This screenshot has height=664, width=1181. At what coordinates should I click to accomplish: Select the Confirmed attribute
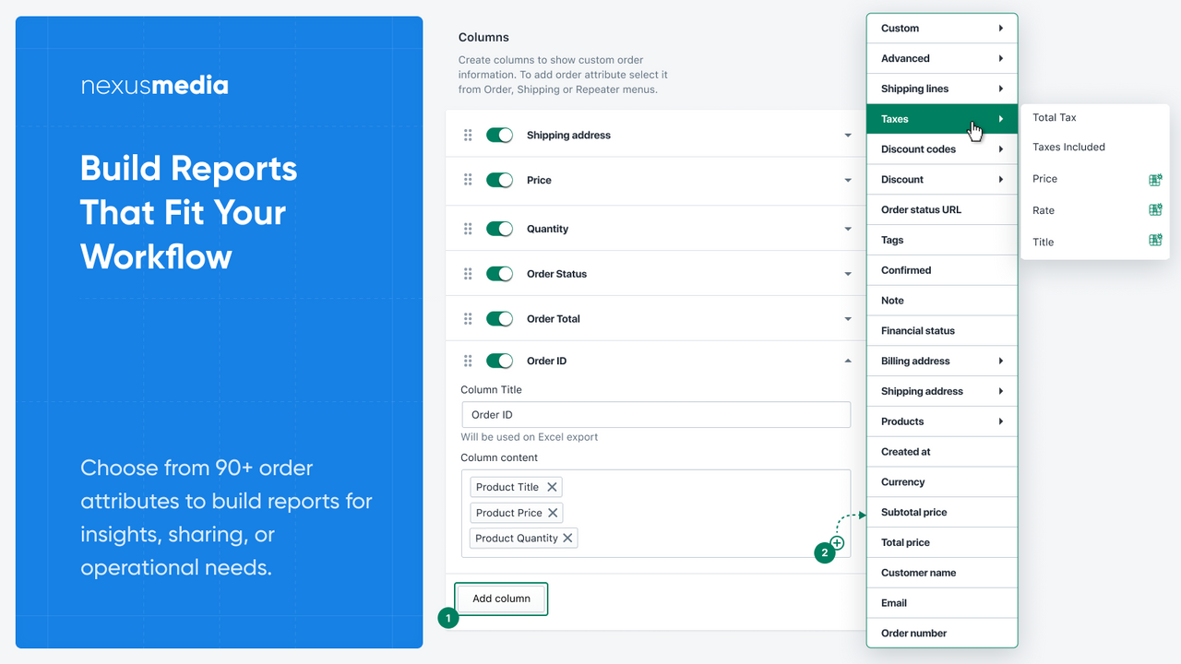(942, 270)
